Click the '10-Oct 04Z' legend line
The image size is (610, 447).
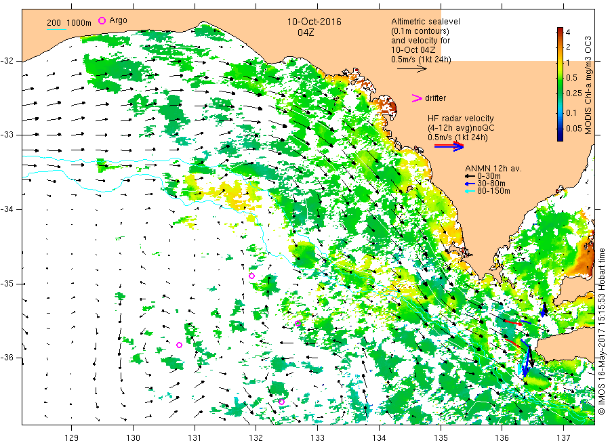[413, 49]
